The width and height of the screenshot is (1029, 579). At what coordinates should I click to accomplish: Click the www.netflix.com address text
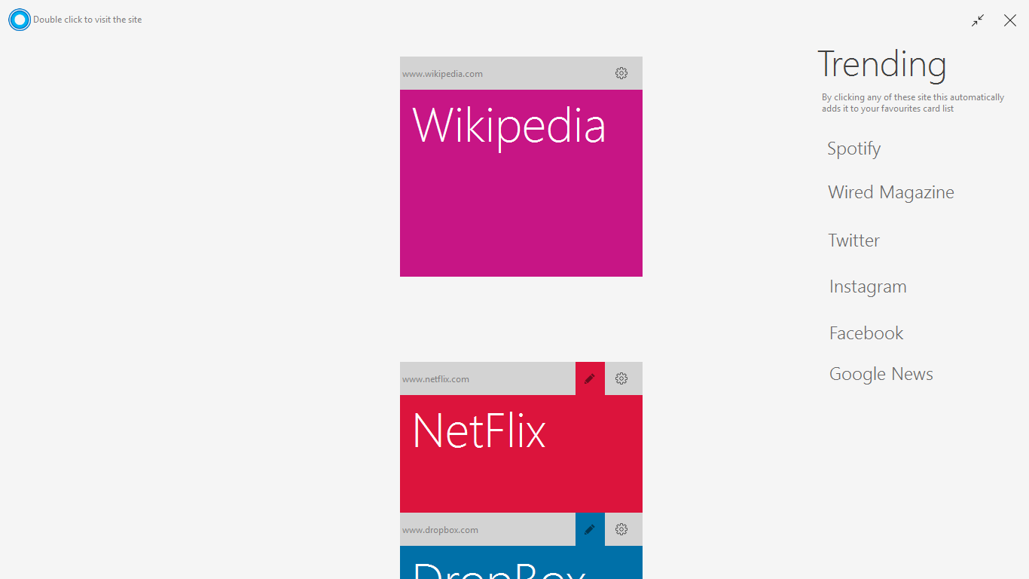tap(435, 379)
